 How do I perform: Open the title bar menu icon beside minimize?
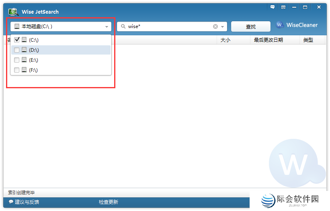coord(283,7)
